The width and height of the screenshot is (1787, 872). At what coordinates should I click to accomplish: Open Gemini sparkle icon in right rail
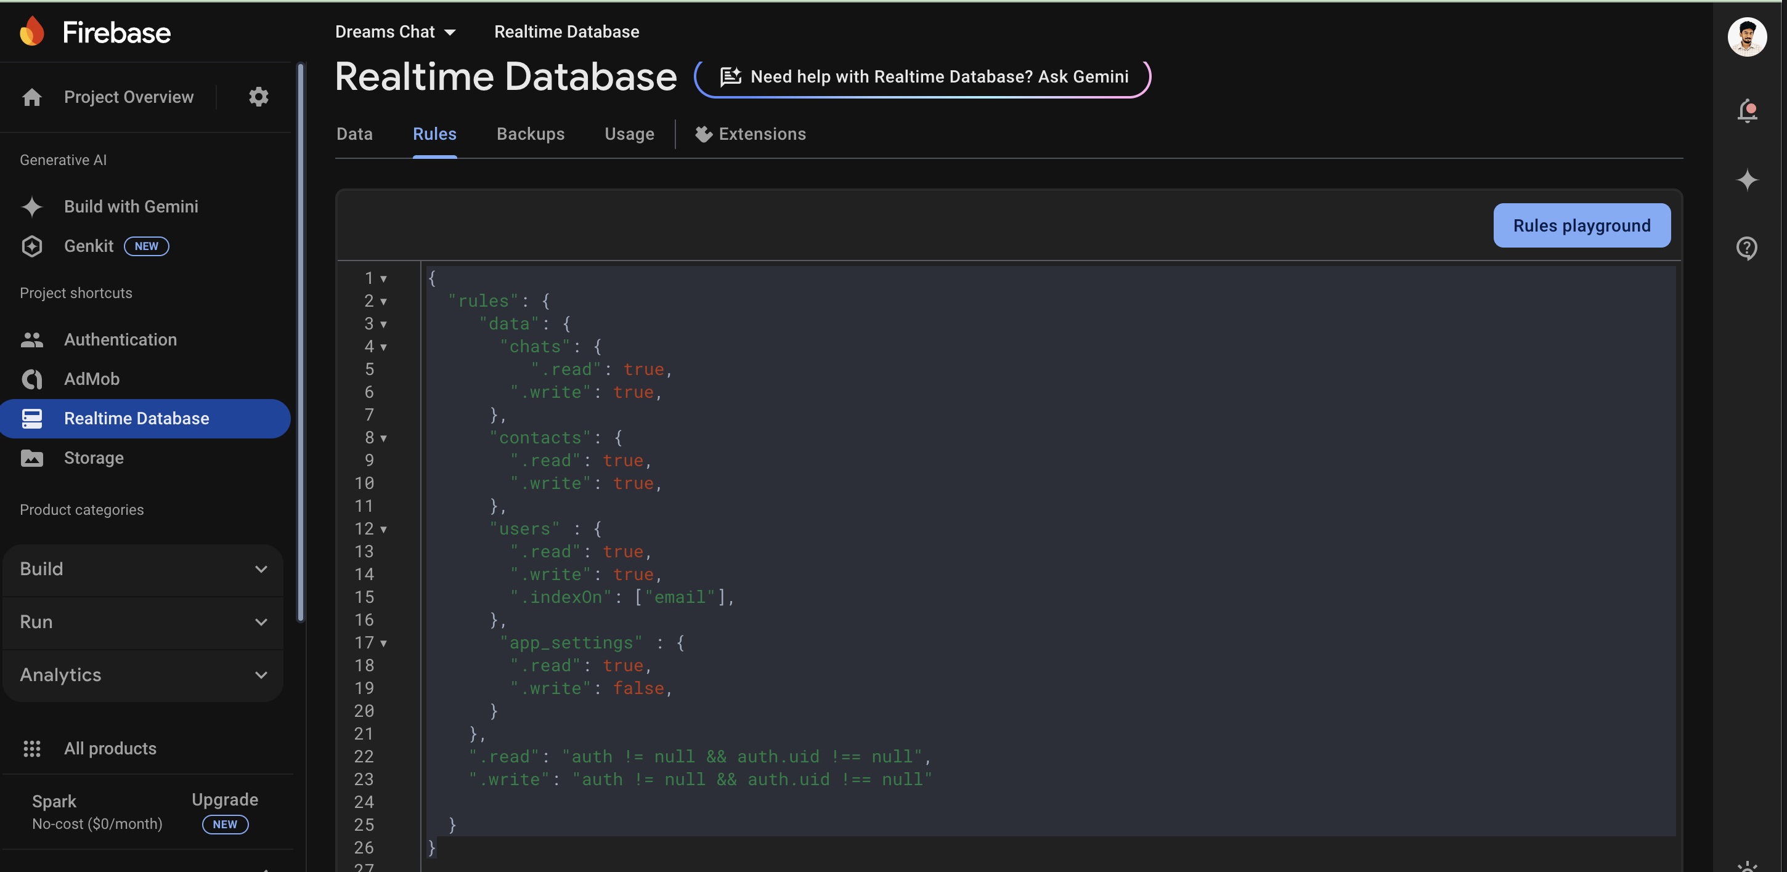(1747, 180)
